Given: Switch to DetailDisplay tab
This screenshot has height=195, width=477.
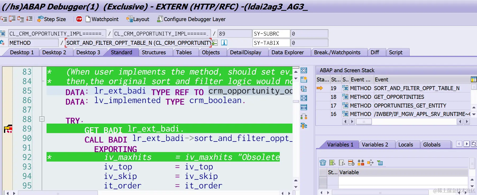Looking at the screenshot, I should 246,52.
